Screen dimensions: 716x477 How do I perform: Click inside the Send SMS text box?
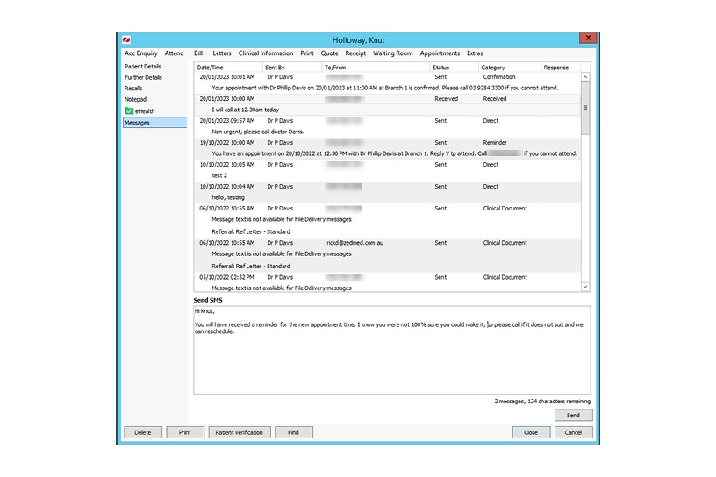(x=391, y=360)
